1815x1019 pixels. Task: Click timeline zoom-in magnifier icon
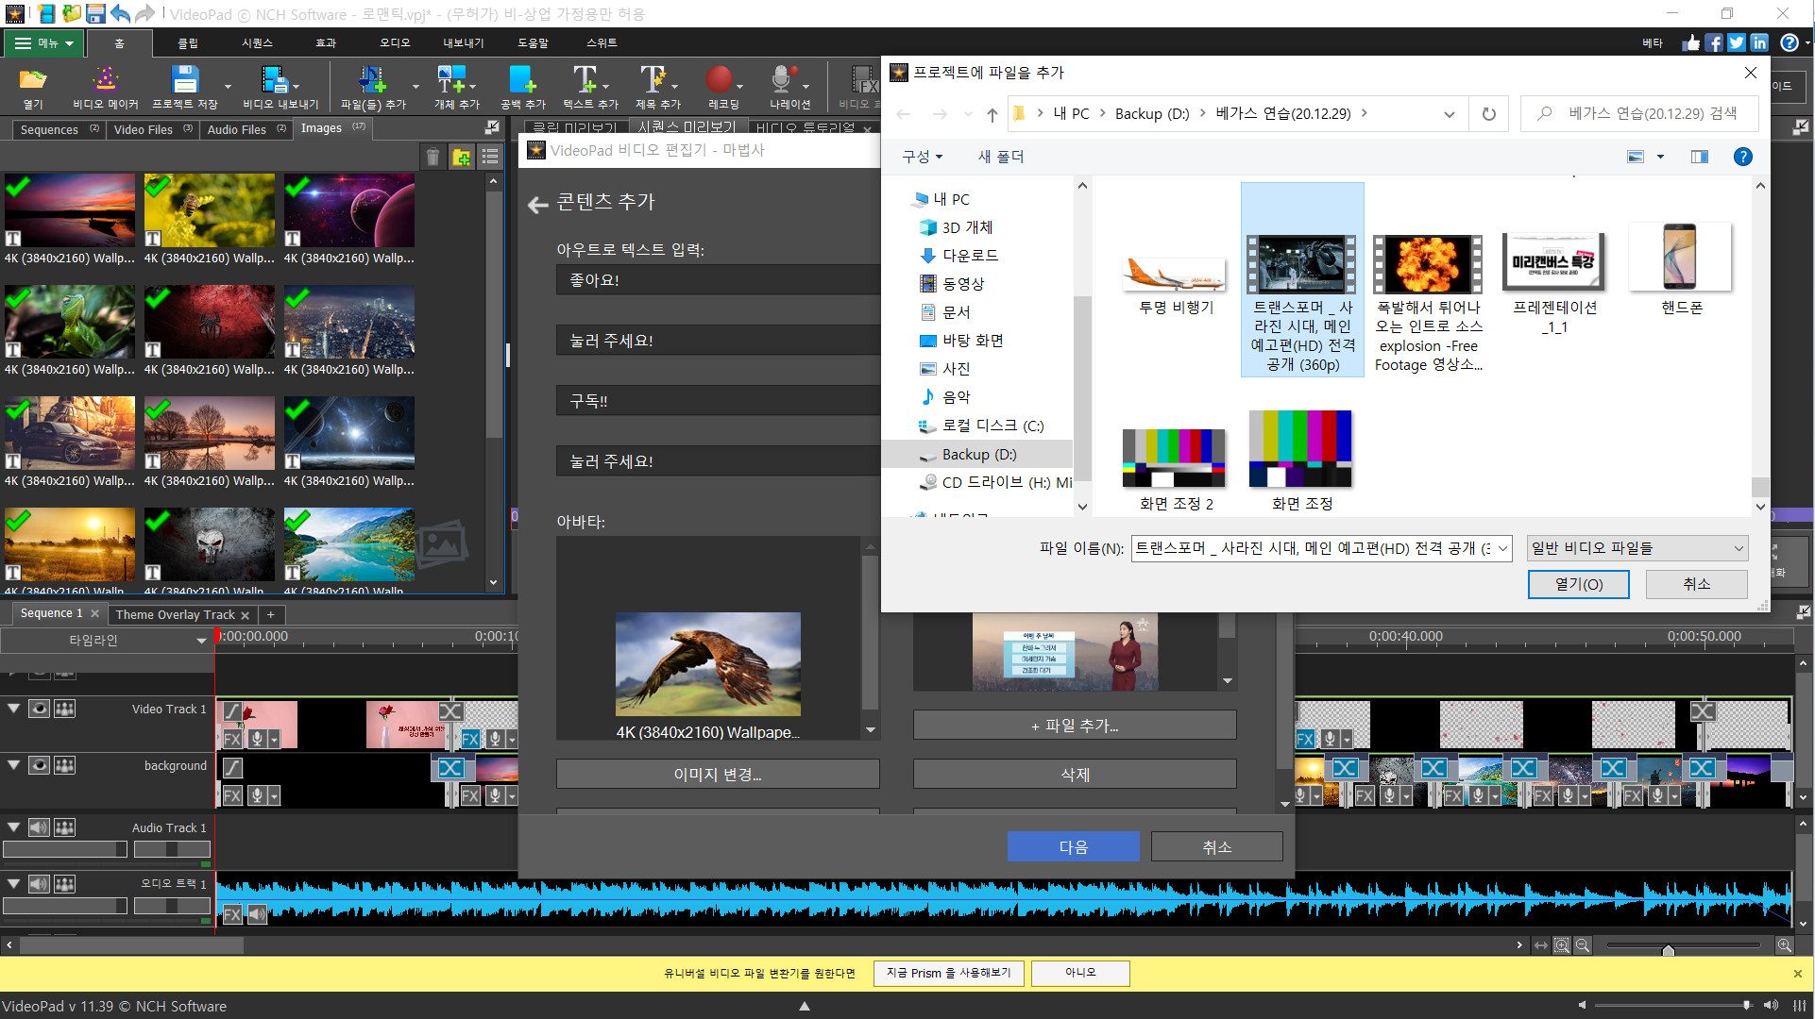click(x=1784, y=944)
